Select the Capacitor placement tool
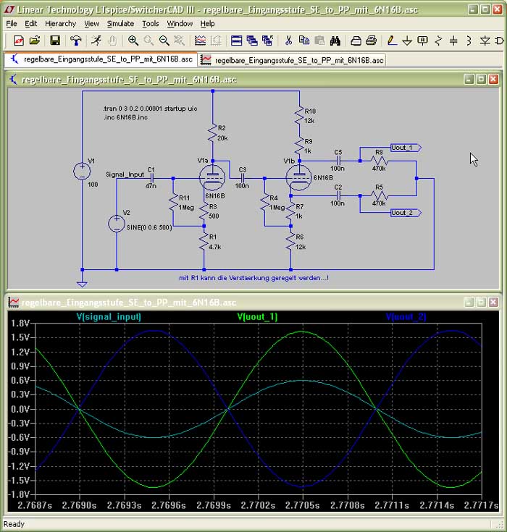The image size is (507, 532). 453,41
